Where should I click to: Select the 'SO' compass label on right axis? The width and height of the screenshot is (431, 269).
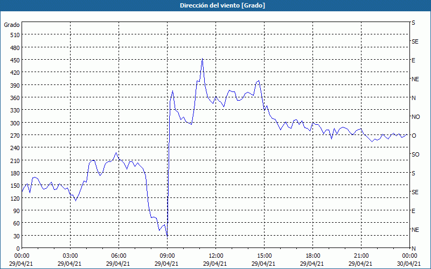(x=415, y=154)
